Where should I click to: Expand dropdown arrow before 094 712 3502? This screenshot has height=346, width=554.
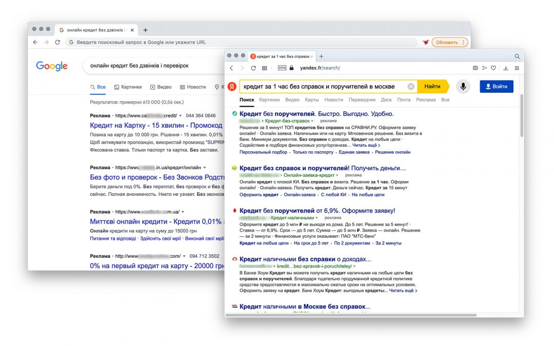(x=184, y=256)
